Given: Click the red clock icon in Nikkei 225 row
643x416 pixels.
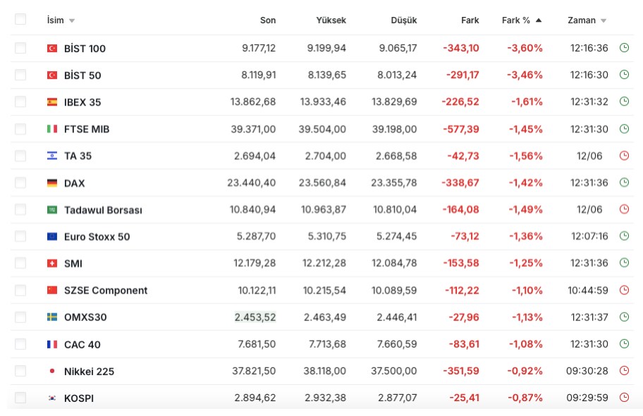Looking at the screenshot, I should tap(624, 370).
